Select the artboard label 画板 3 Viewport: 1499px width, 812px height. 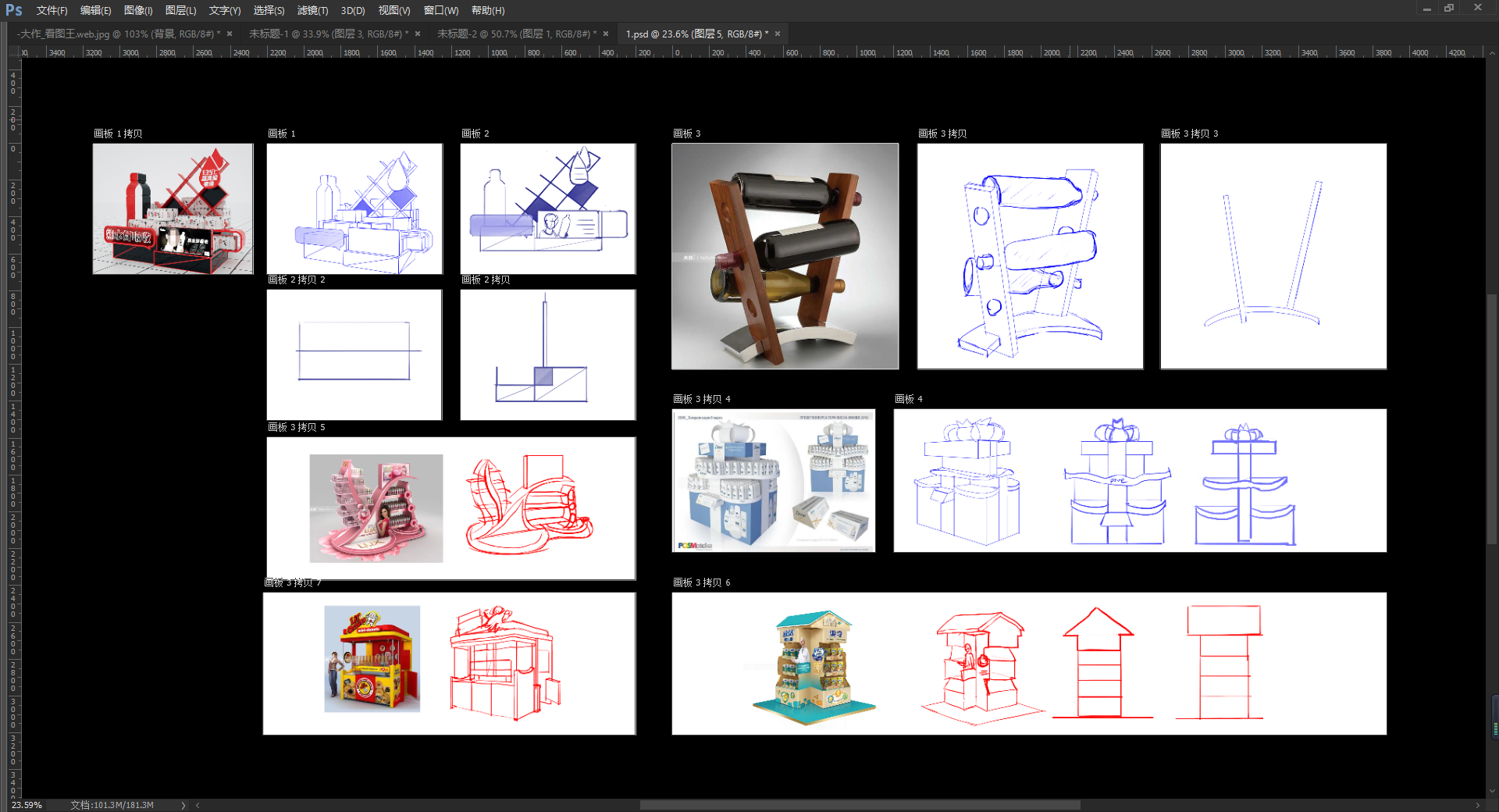(687, 134)
